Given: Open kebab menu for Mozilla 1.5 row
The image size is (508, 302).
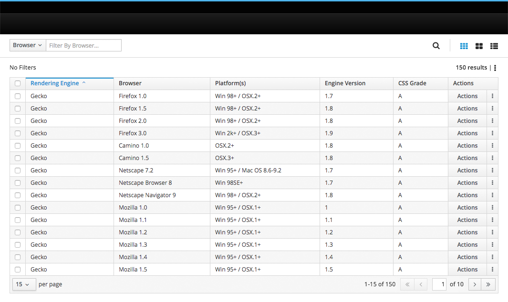Looking at the screenshot, I should click(492, 269).
